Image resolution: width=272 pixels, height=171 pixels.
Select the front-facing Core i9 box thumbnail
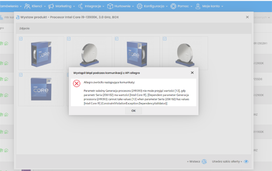pos(41,89)
